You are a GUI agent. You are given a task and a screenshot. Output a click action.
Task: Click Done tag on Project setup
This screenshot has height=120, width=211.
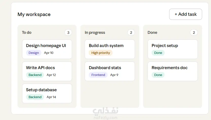[158, 53]
